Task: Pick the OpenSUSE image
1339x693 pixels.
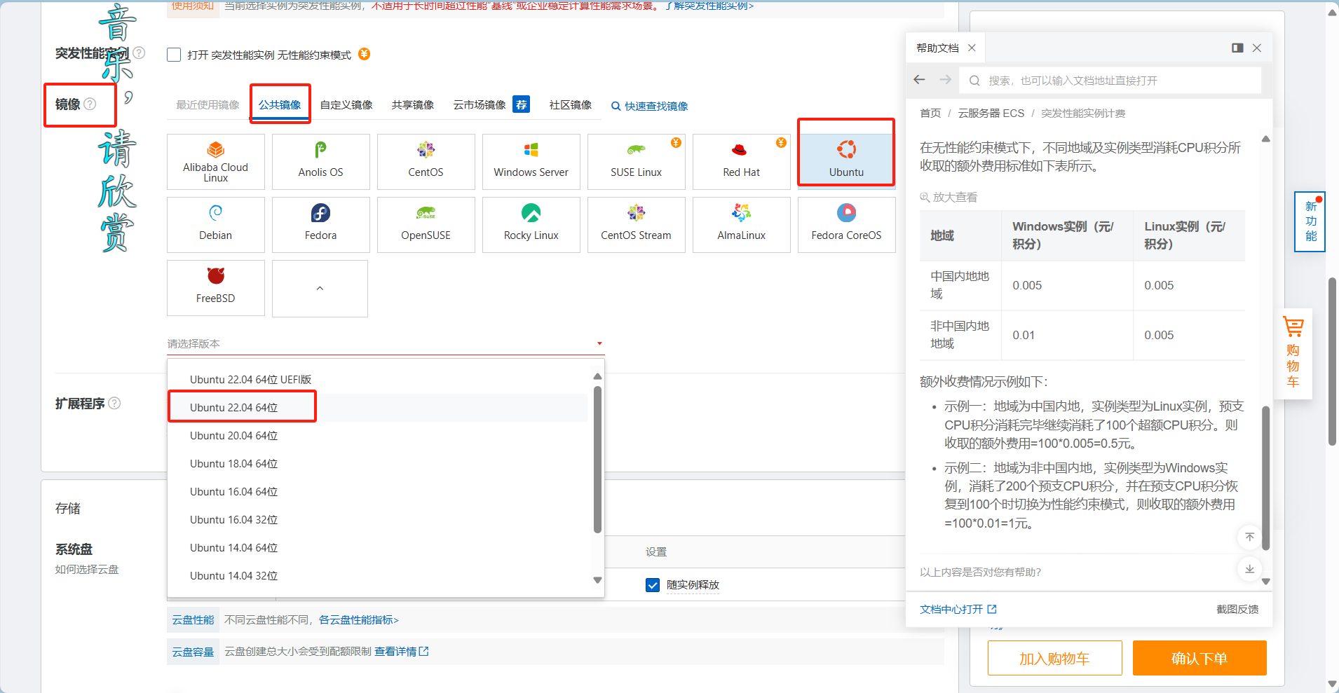Action: [x=426, y=225]
